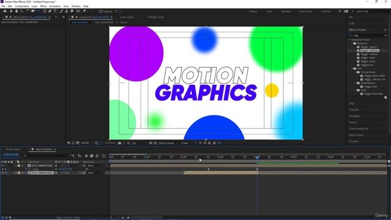Viewport: 391px width, 220px height.
Task: Click the Main Animation breadcrumb in viewer
Action: [80, 23]
